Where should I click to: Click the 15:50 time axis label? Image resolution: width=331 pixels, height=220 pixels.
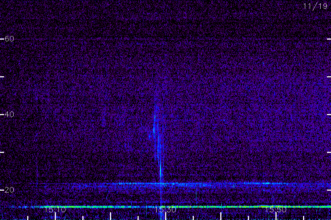pyautogui.click(x=276, y=210)
